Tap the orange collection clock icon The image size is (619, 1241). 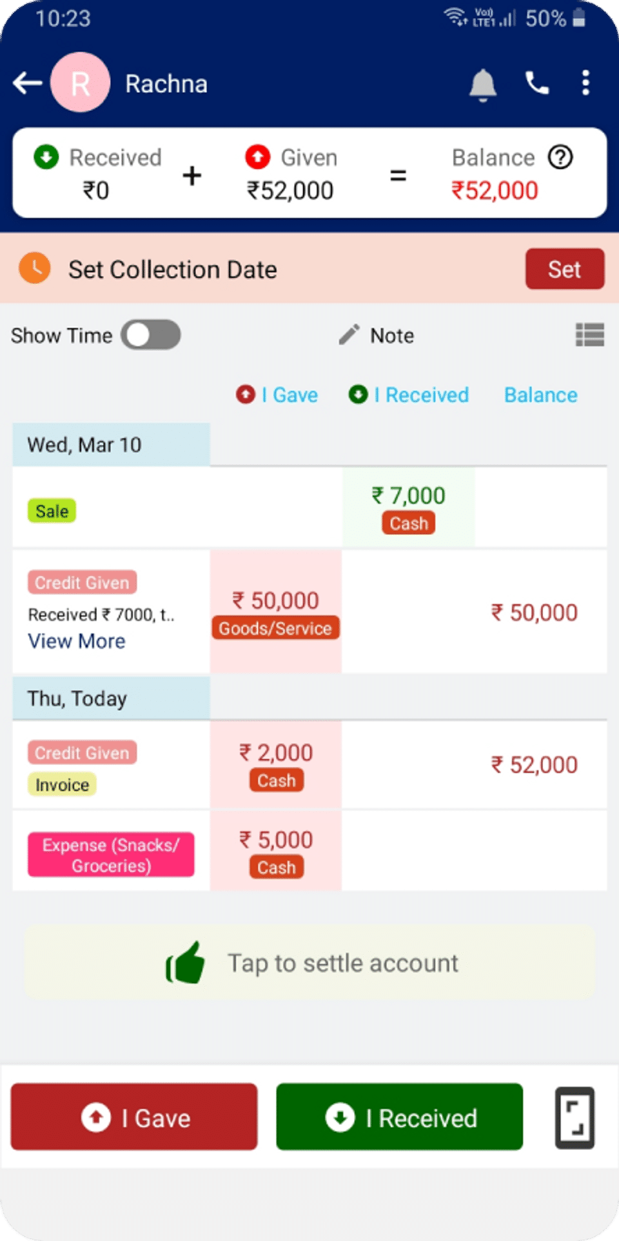(35, 268)
